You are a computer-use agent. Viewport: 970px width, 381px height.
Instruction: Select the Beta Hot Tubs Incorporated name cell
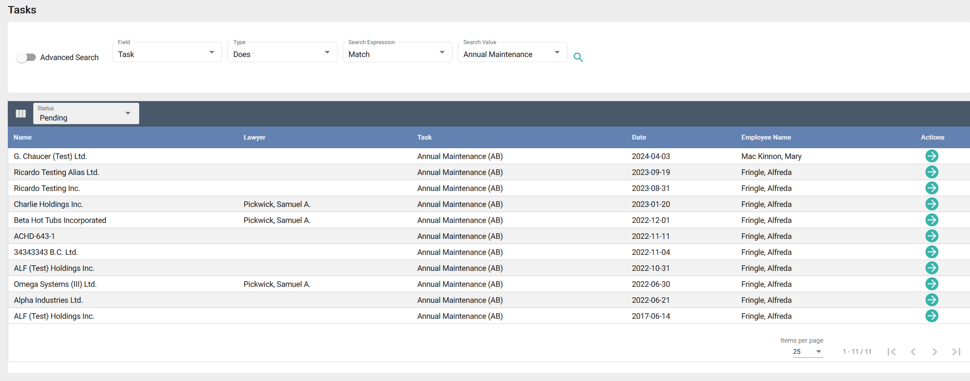click(x=60, y=220)
